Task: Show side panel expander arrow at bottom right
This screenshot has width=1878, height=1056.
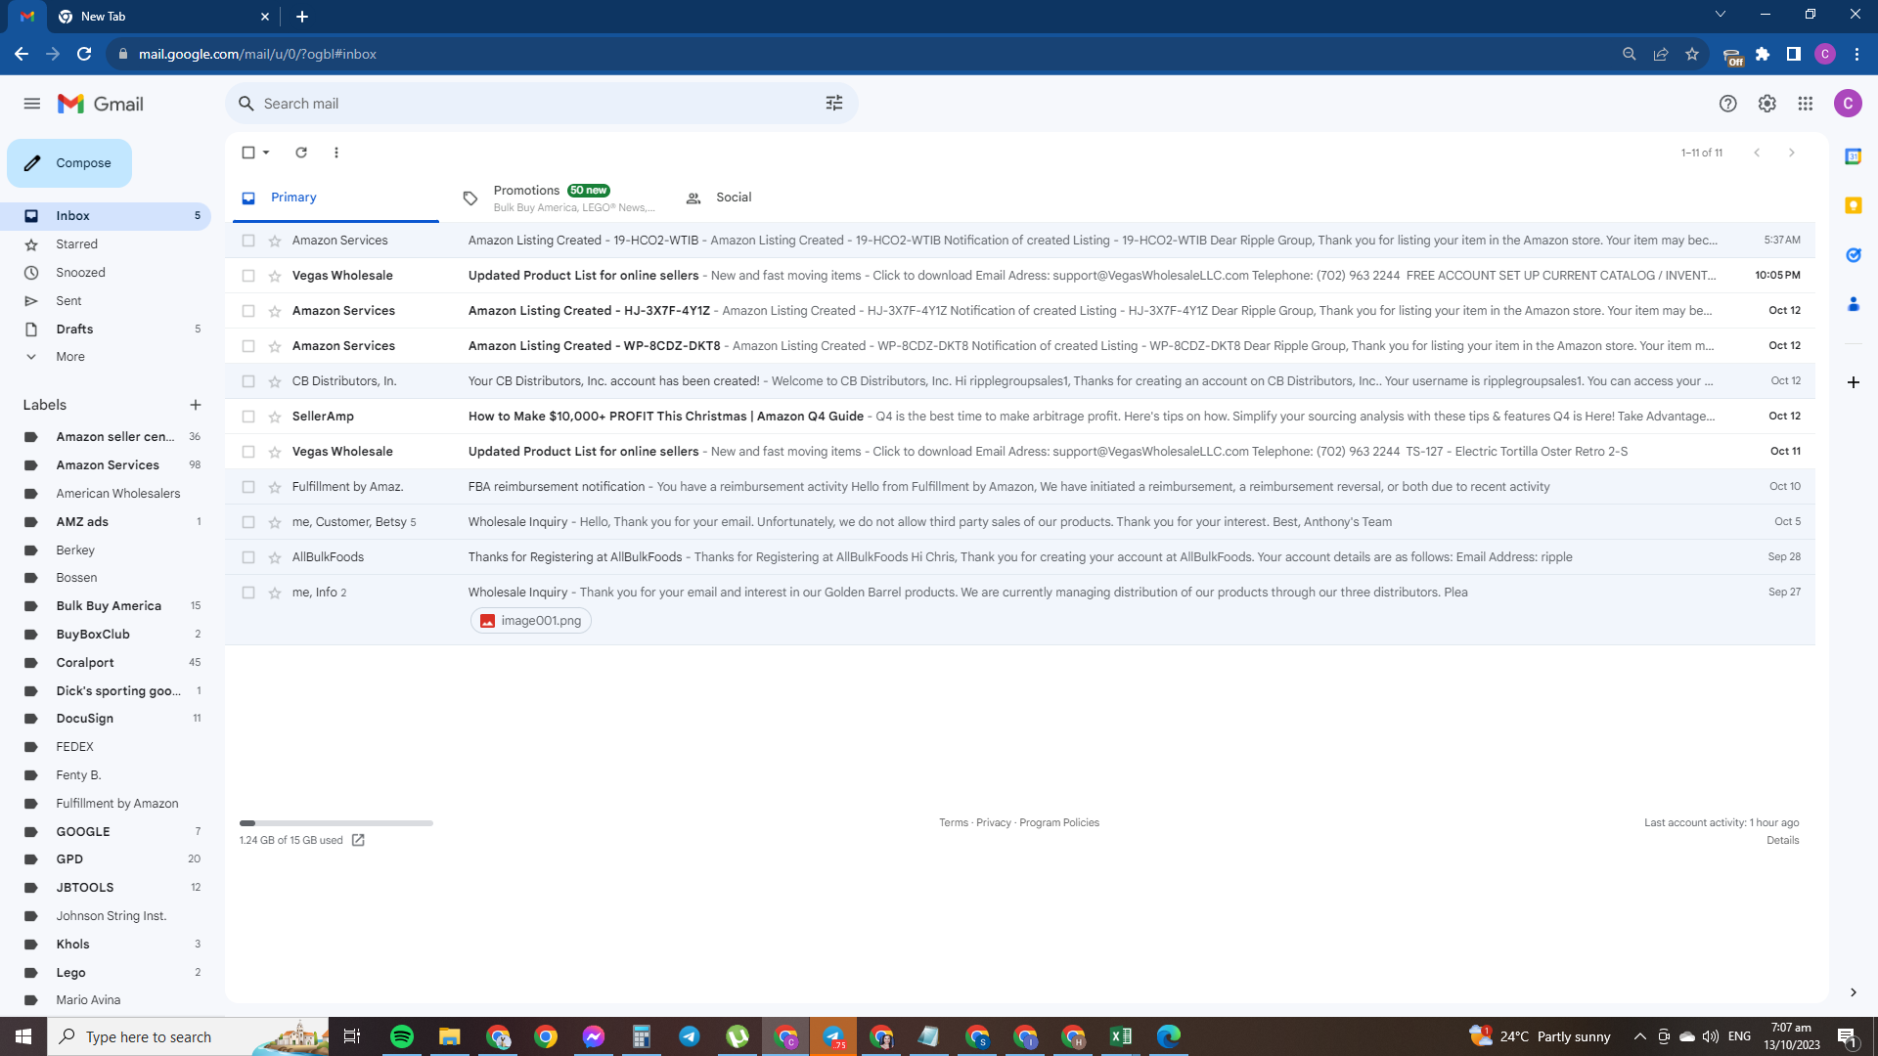Action: (x=1853, y=992)
